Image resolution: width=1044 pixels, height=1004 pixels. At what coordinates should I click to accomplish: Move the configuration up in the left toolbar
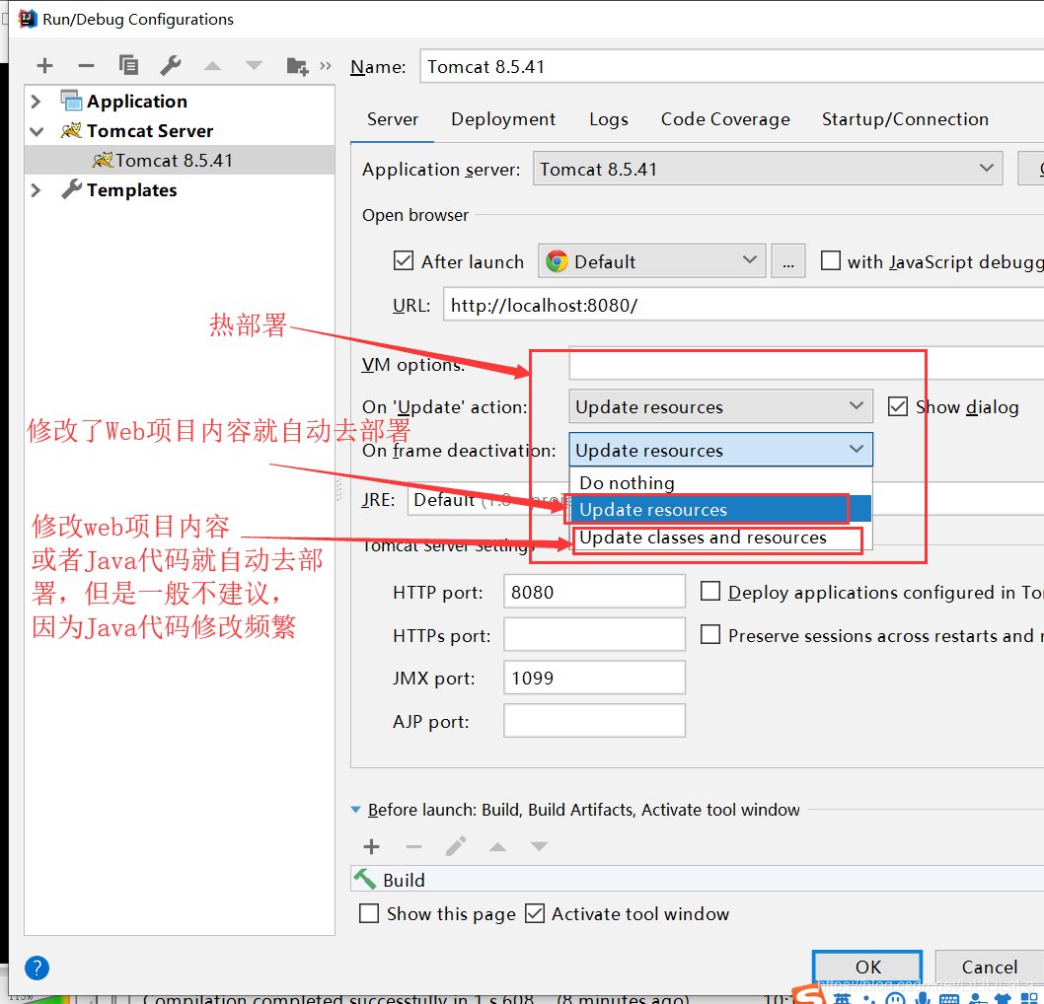tap(212, 66)
